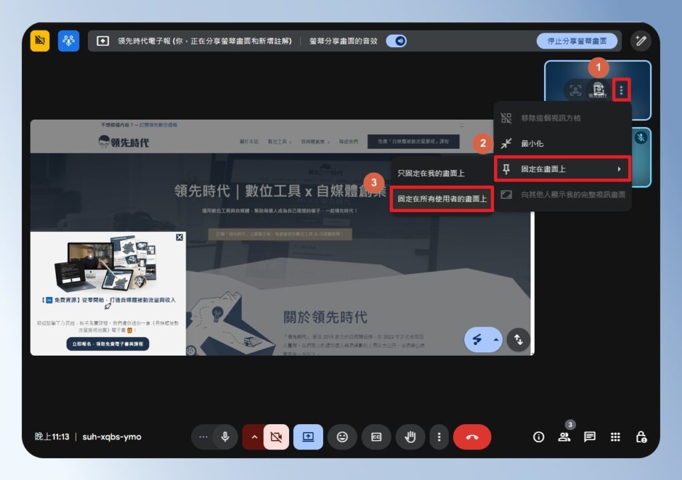Toggle closed captions CC button
The image size is (682, 480).
click(x=376, y=437)
